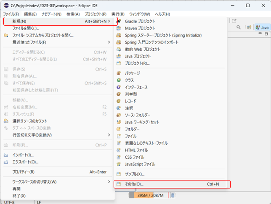Open the 実行(R) menu
Viewport: 271px width, 204px height.
[x=118, y=14]
